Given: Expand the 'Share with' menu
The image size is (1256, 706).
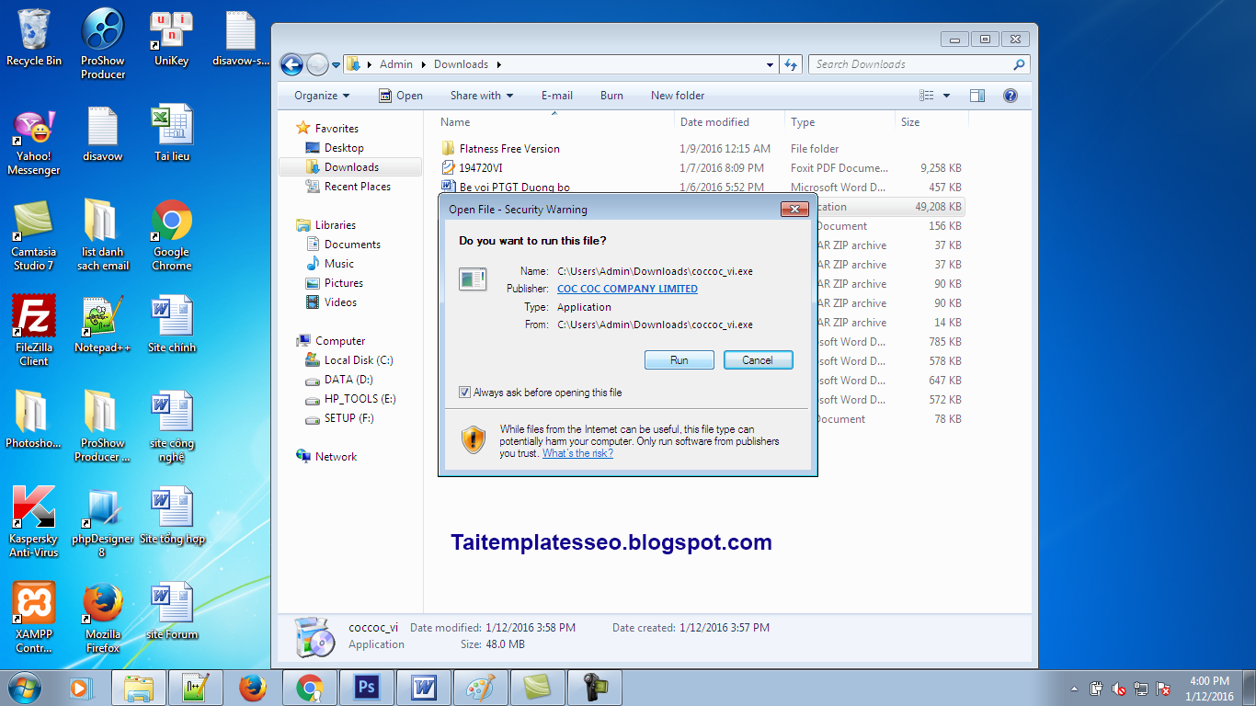Looking at the screenshot, I should [x=481, y=95].
